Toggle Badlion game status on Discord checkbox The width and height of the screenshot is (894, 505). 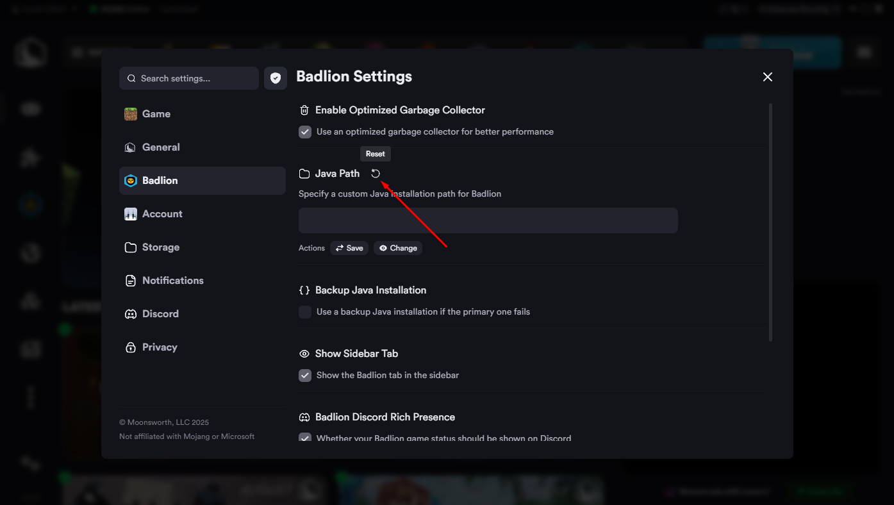(x=305, y=438)
